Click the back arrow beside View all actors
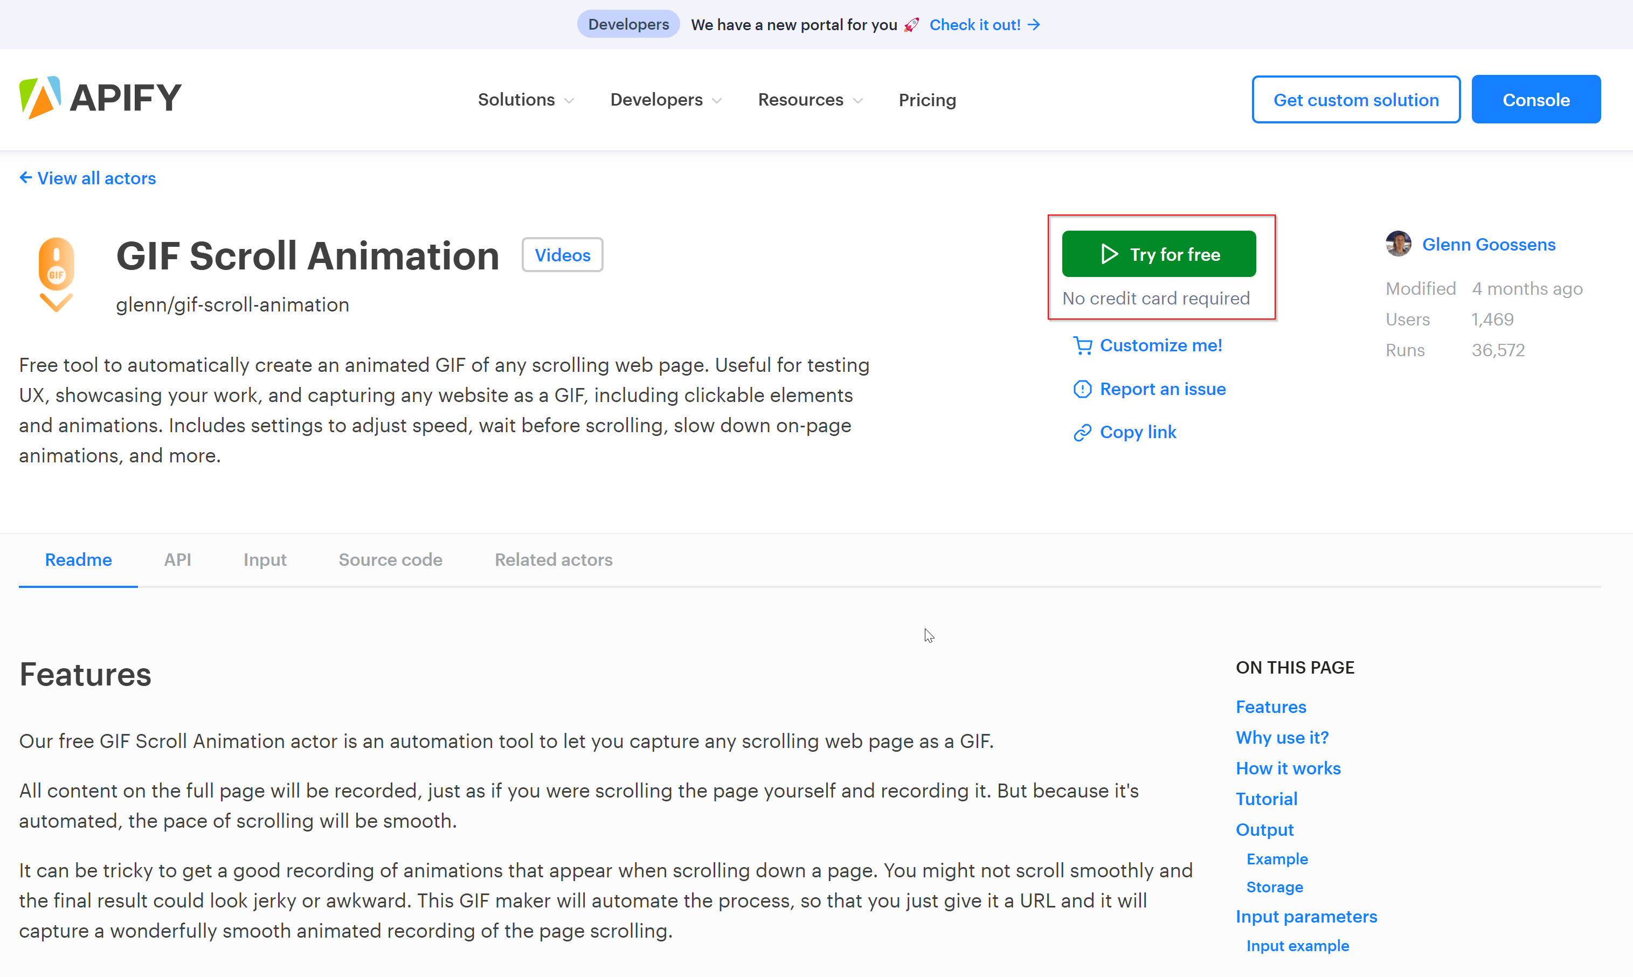1633x977 pixels. coord(26,178)
